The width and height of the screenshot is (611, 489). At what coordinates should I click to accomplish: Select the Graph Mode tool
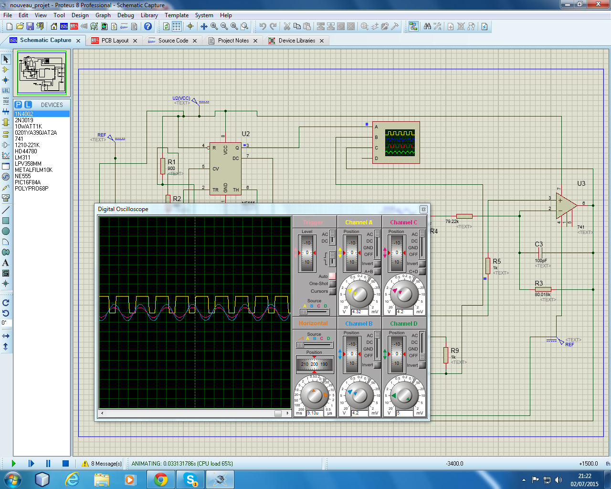pos(6,156)
